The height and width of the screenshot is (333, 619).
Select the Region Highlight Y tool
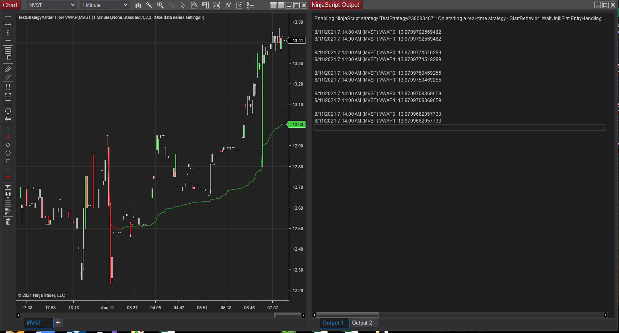(8, 95)
